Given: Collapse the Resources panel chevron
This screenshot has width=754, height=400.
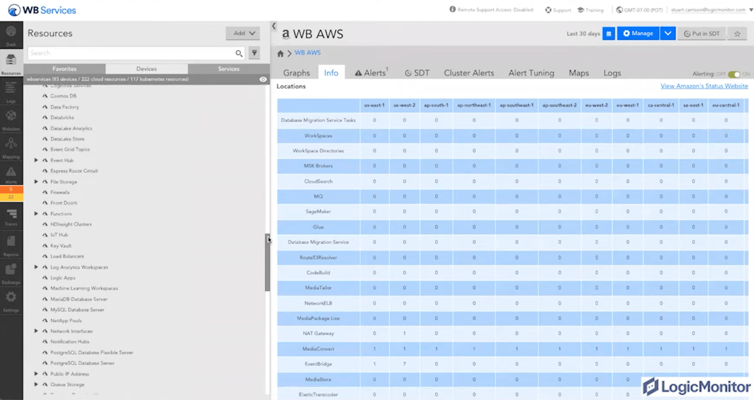Looking at the screenshot, I should coord(274,26).
